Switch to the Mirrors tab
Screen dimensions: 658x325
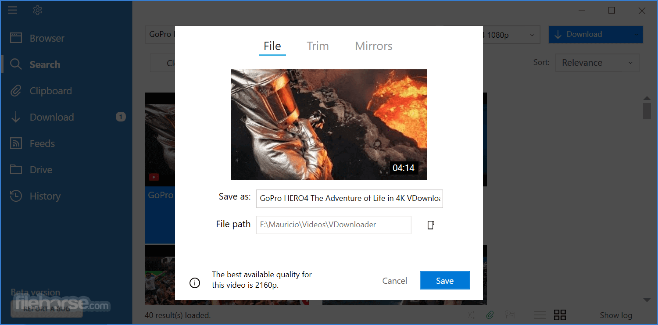click(x=374, y=46)
